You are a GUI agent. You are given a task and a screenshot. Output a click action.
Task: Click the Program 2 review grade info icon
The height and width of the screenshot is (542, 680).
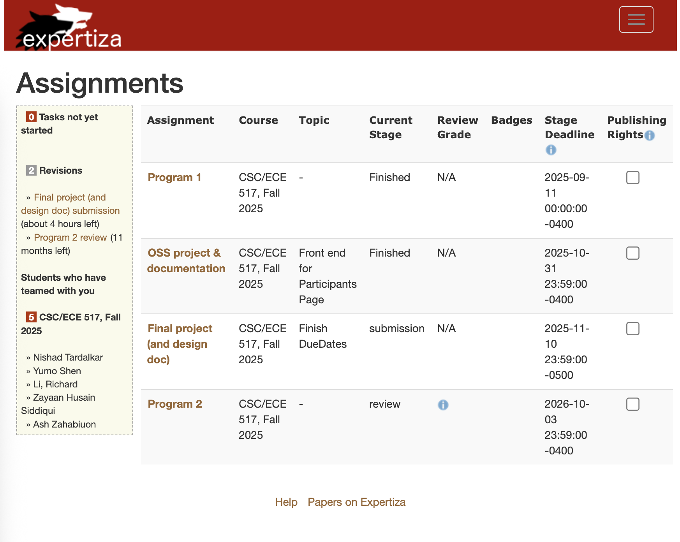(443, 405)
